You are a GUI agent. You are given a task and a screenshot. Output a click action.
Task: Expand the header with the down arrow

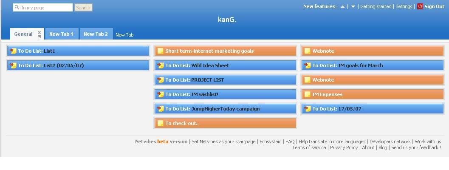pos(353,7)
